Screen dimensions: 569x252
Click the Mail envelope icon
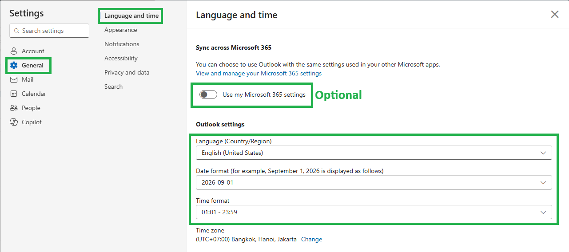tap(14, 79)
